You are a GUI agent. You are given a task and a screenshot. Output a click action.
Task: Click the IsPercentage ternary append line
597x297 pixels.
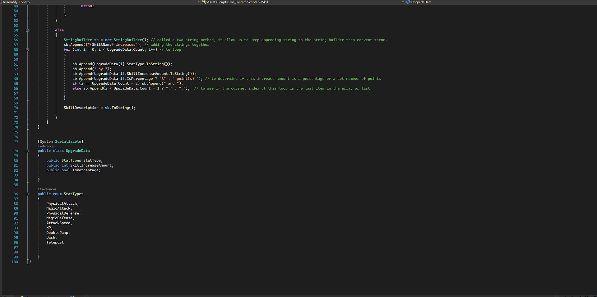click(137, 79)
